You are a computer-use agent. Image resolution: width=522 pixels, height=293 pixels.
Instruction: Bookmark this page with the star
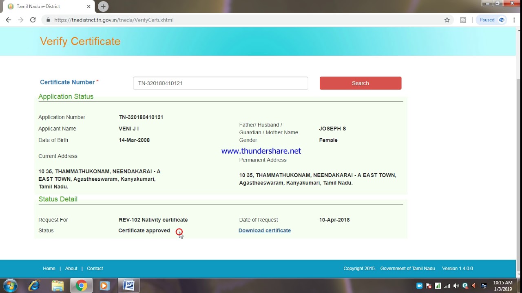[x=447, y=20]
